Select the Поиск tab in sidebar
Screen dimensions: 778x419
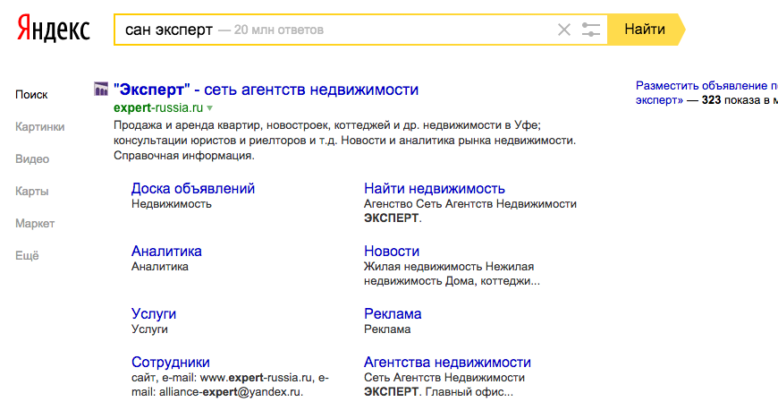click(31, 94)
